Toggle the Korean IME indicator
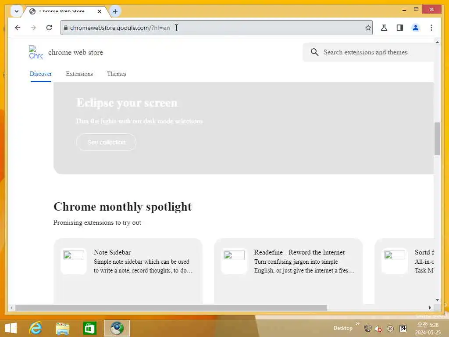The height and width of the screenshot is (337, 449). (x=403, y=328)
